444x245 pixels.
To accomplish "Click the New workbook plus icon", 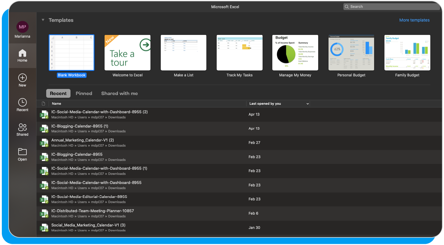I will (22, 77).
